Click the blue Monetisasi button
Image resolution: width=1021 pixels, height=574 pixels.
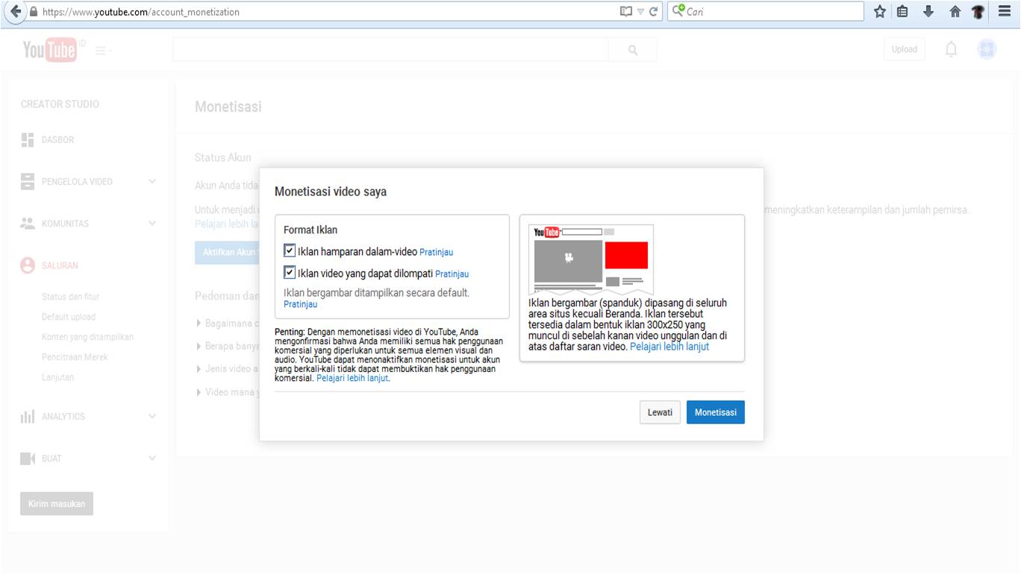(x=715, y=412)
